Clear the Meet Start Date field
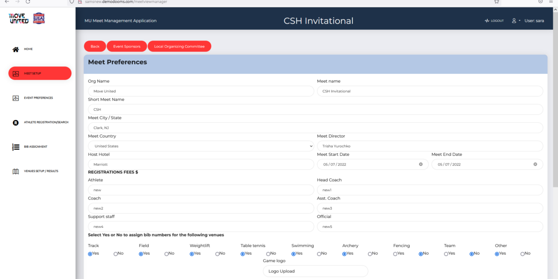The width and height of the screenshot is (558, 279). pyautogui.click(x=421, y=164)
